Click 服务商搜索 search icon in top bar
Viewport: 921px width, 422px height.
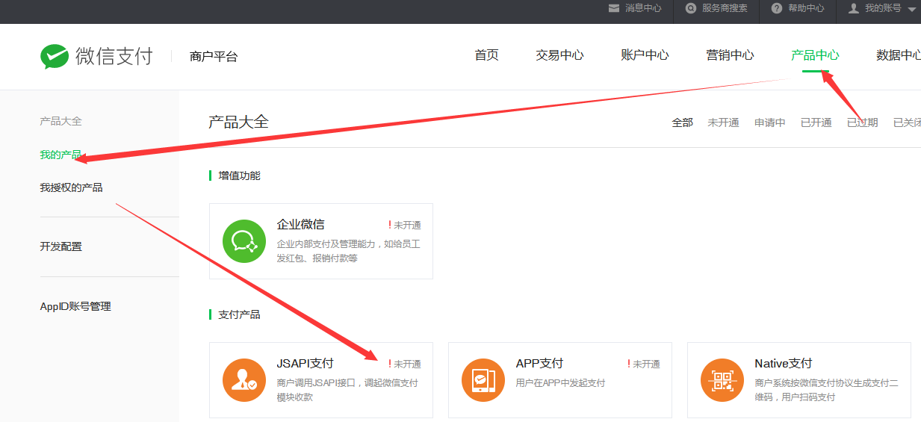[x=691, y=8]
